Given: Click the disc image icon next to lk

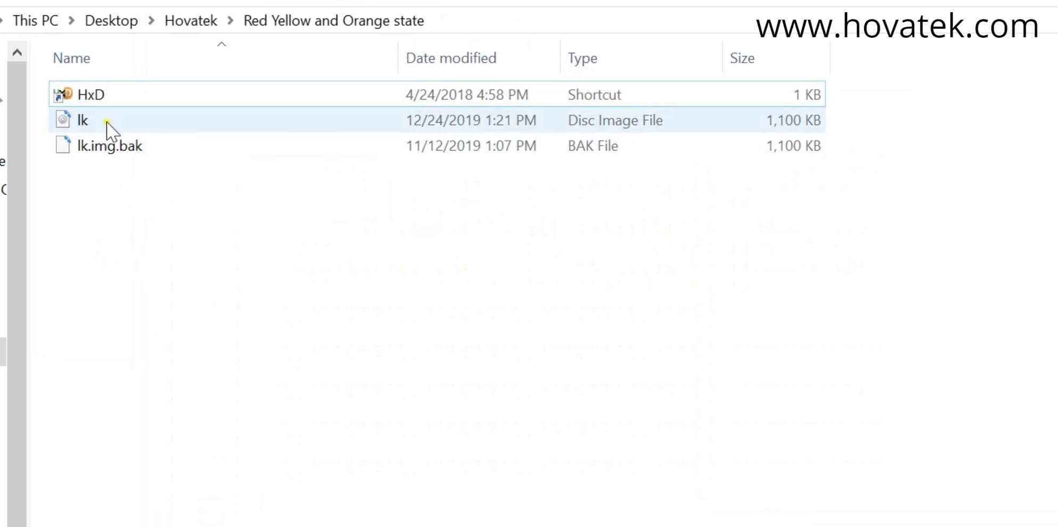Looking at the screenshot, I should coord(62,120).
